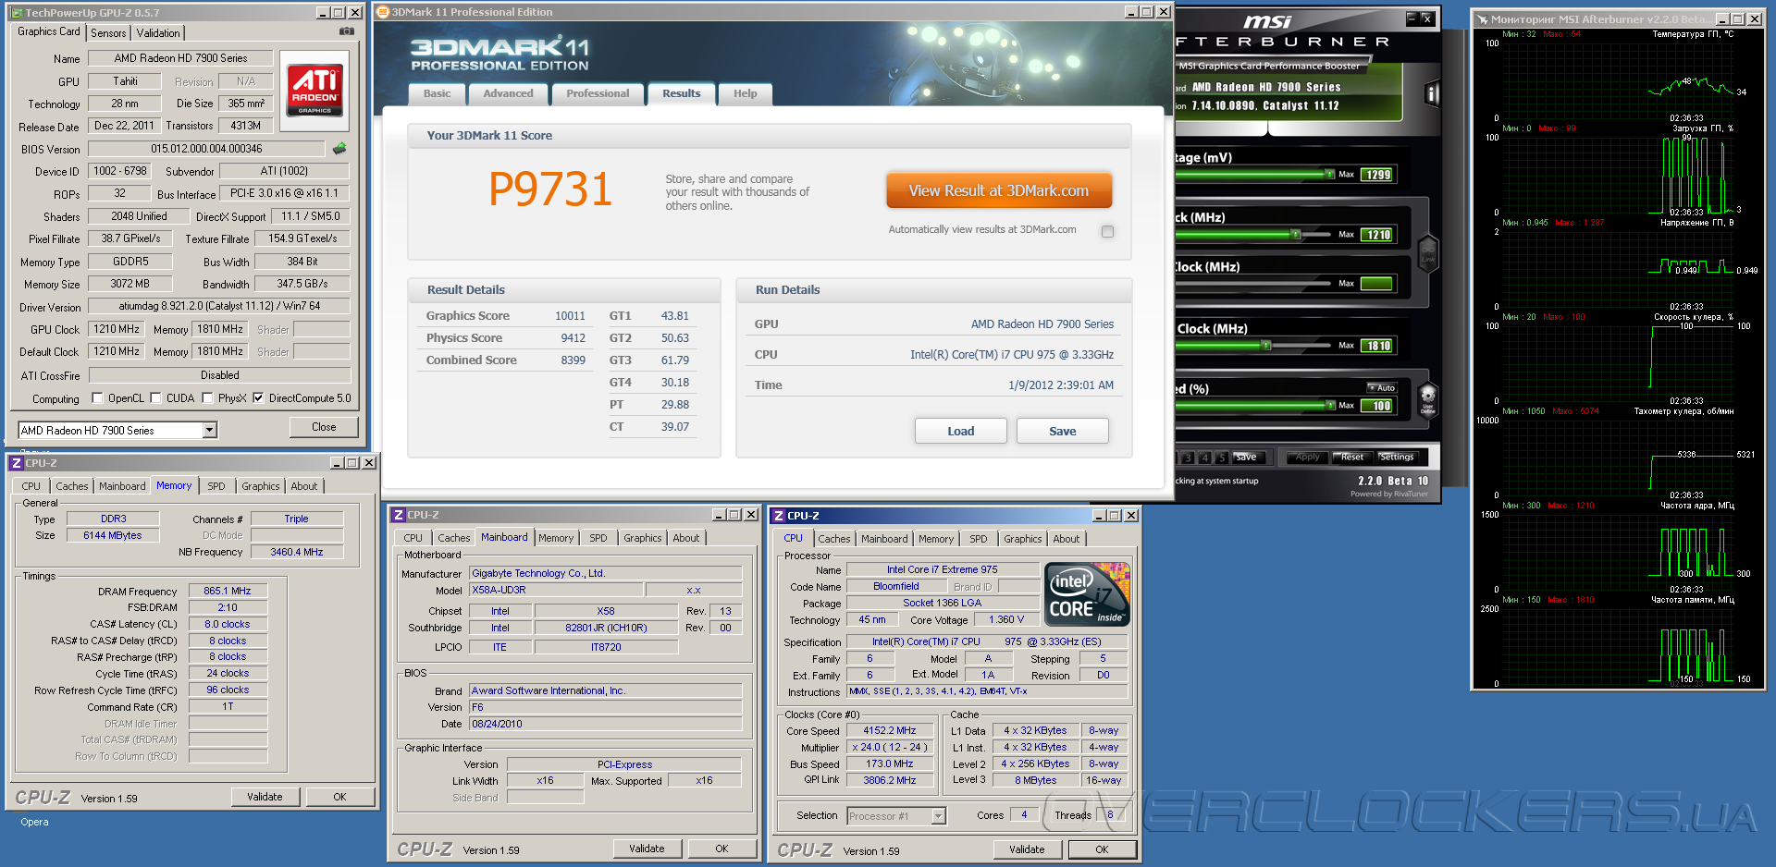
Task: Select the Opera desktop shortcut
Action: coord(34,822)
